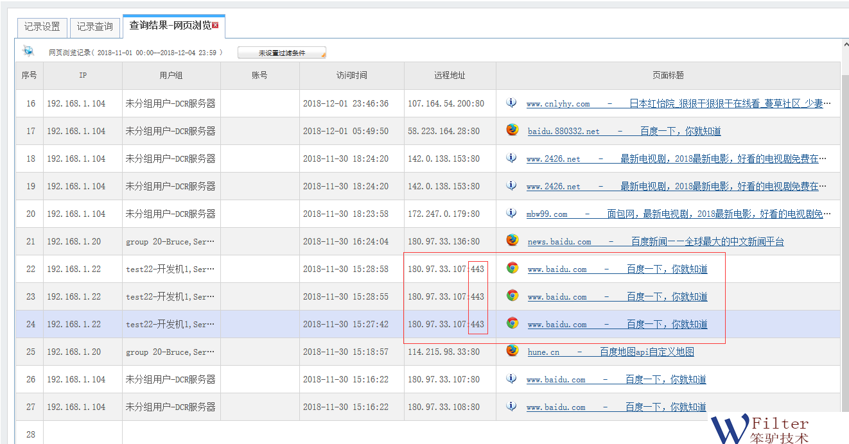Click the info icon in row 27
Viewport: 849px width, 444px height.
point(511,406)
